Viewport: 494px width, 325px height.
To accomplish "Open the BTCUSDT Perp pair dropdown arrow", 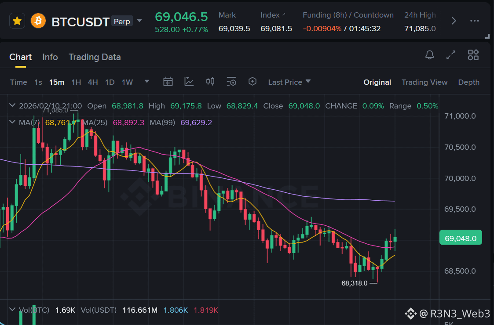I will point(139,21).
